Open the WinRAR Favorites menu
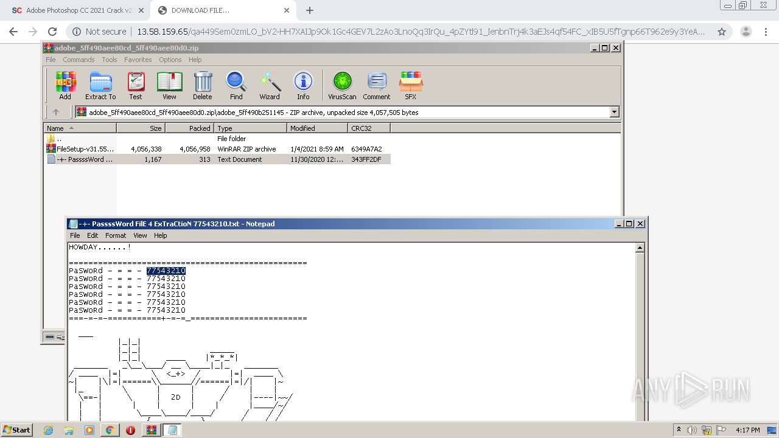 [138, 60]
